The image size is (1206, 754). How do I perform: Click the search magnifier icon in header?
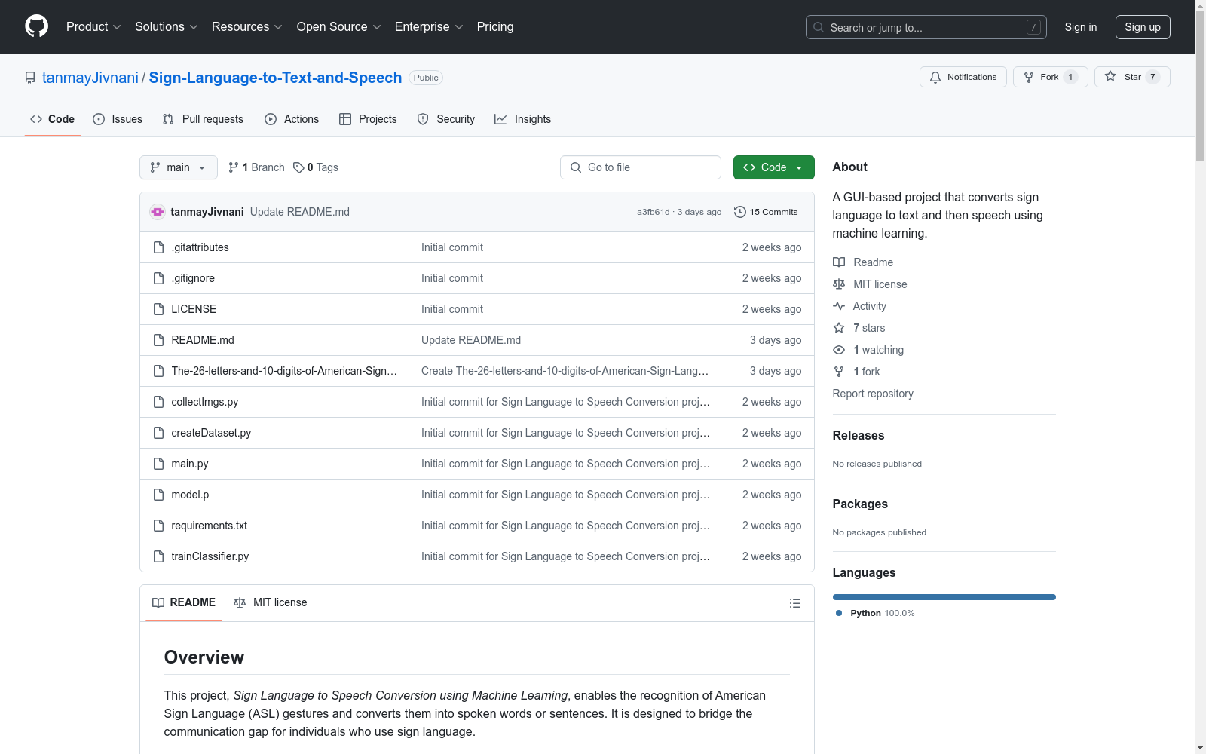tap(819, 27)
